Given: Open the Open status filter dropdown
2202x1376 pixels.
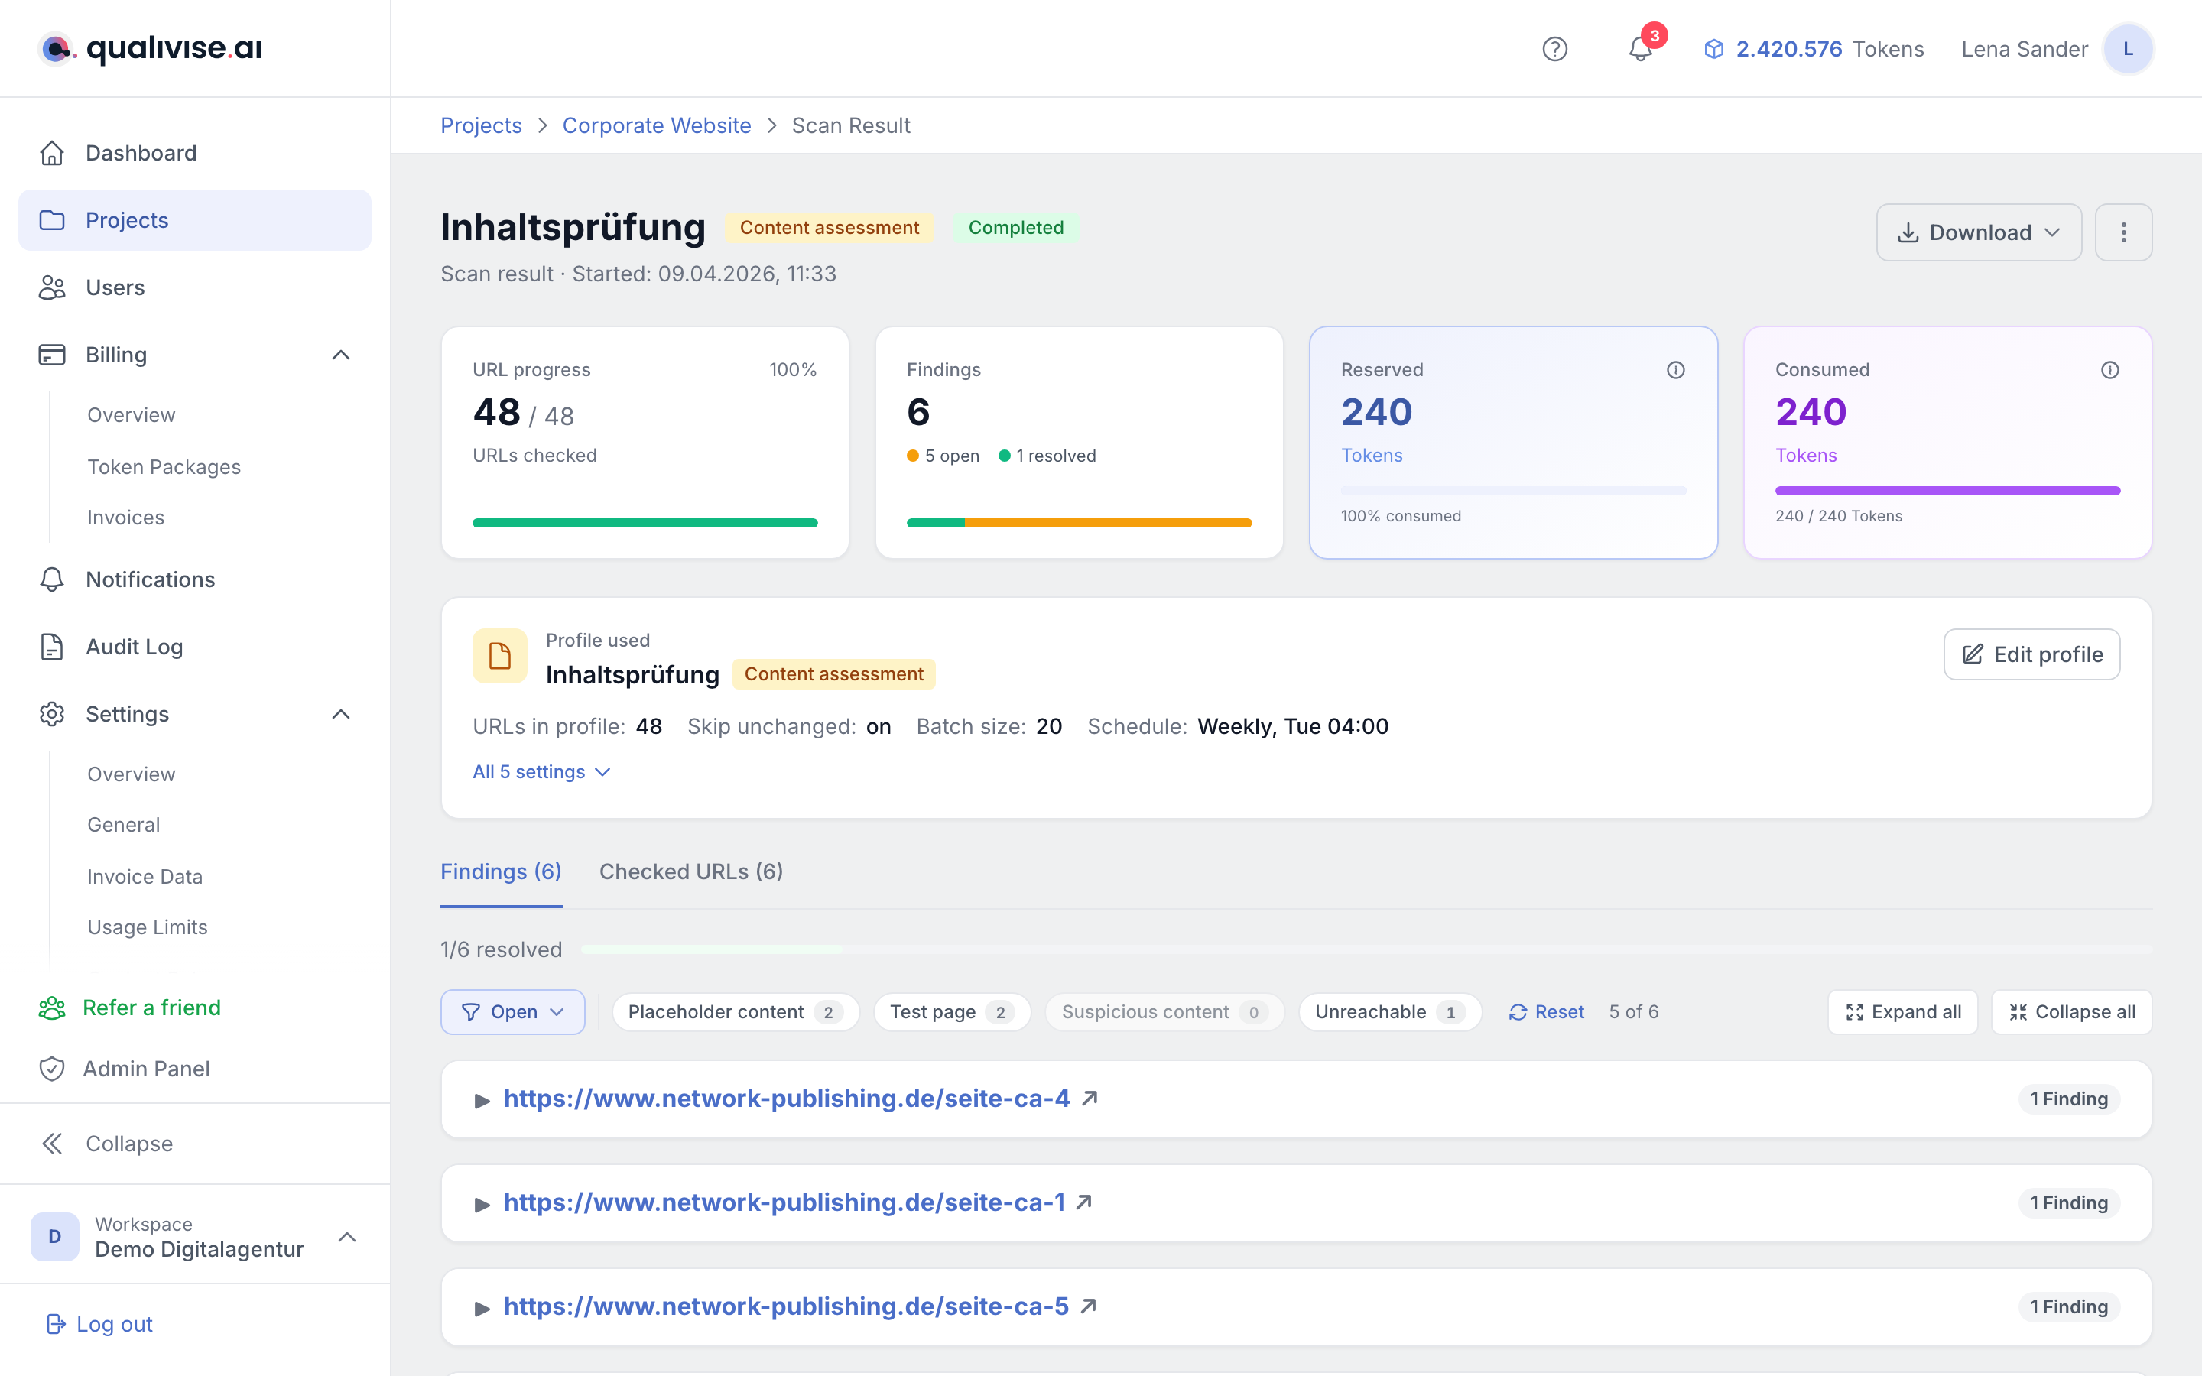Looking at the screenshot, I should pyautogui.click(x=512, y=1012).
